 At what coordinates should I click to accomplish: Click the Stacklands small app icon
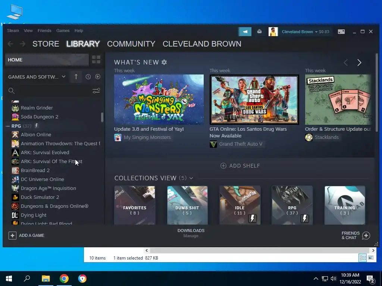click(309, 137)
